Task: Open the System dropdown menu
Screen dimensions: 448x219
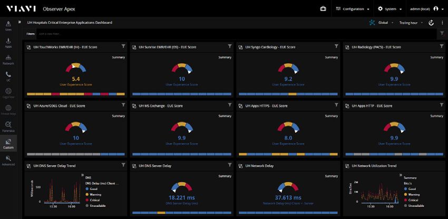Action: pos(390,9)
